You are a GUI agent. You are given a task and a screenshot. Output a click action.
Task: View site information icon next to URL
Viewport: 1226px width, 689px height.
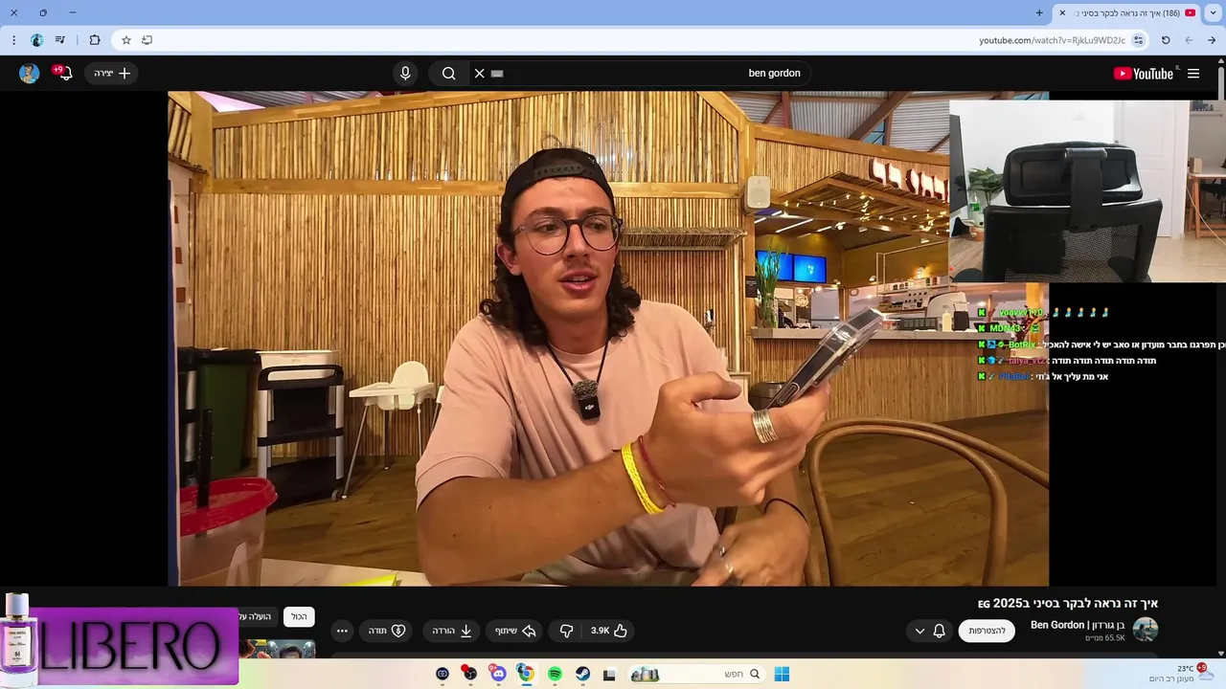pos(1138,40)
